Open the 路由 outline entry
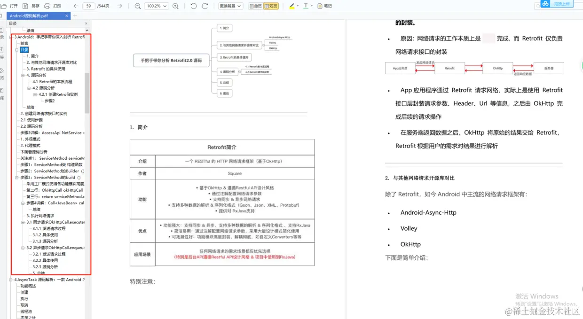Image resolution: width=583 pixels, height=319 pixels. pos(30,30)
